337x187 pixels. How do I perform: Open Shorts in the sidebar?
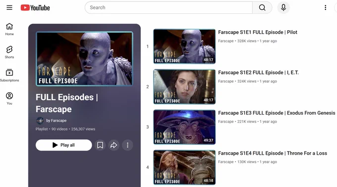coord(9,52)
